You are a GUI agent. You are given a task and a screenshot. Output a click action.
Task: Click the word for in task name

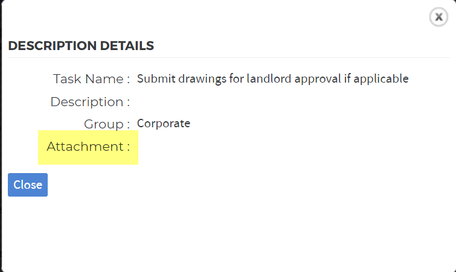click(236, 78)
